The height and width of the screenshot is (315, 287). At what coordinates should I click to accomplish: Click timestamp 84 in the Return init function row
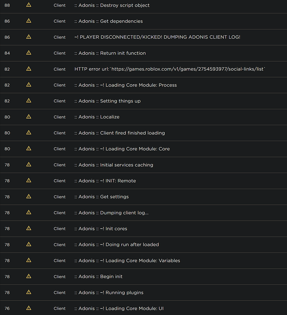[x=7, y=53]
